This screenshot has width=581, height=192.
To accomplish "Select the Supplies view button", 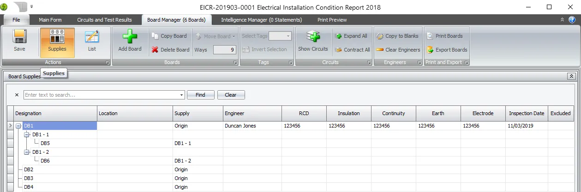I will (57, 42).
